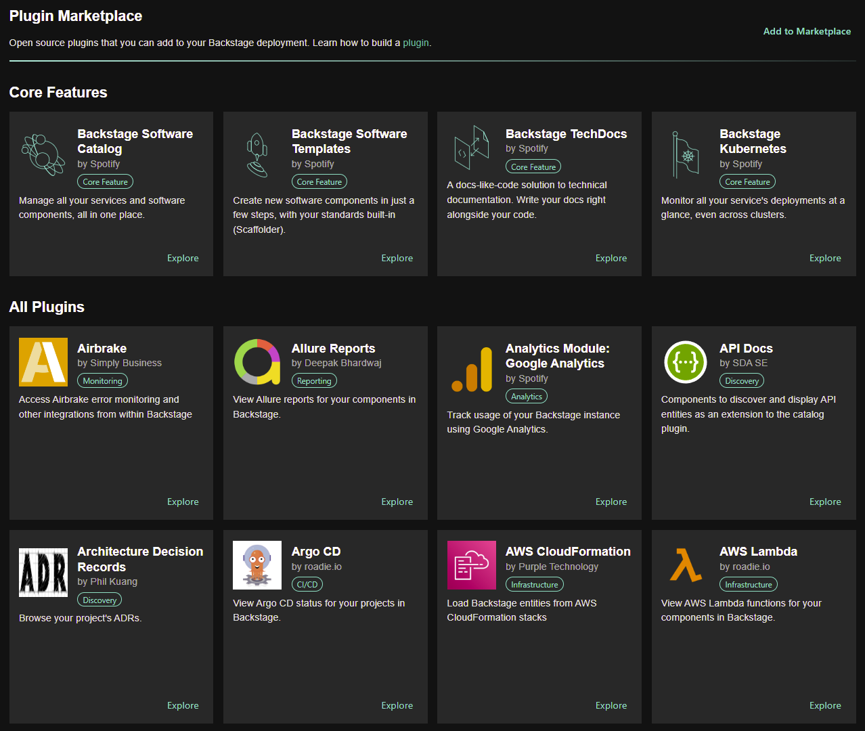Image resolution: width=865 pixels, height=731 pixels.
Task: Click 'by SDA SE' author text
Action: coord(743,363)
